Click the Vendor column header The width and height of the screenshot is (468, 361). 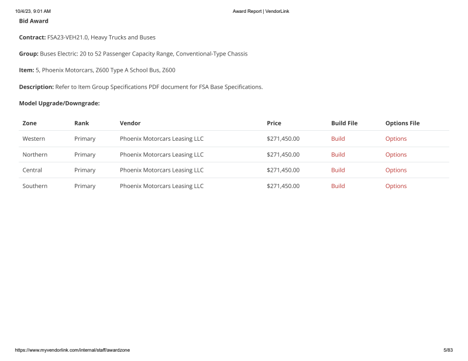(x=130, y=123)
